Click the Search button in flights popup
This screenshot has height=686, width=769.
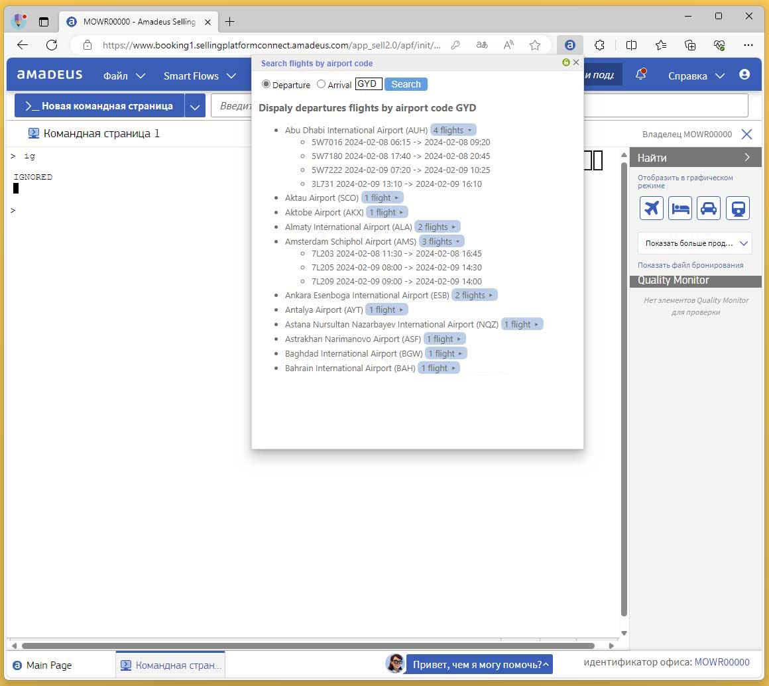click(406, 84)
